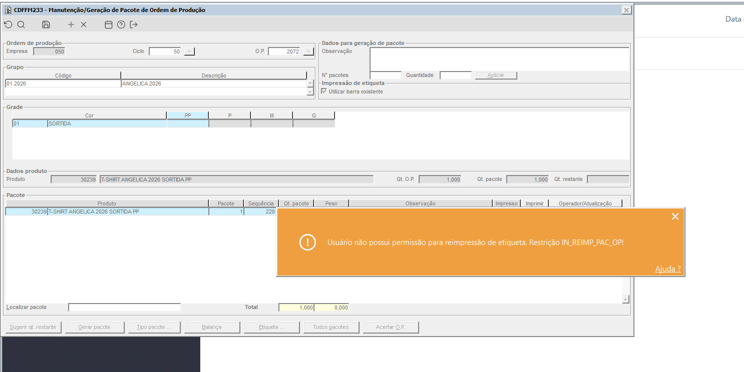The image size is (744, 372).
Task: Click the Sequência column header
Action: (261, 203)
